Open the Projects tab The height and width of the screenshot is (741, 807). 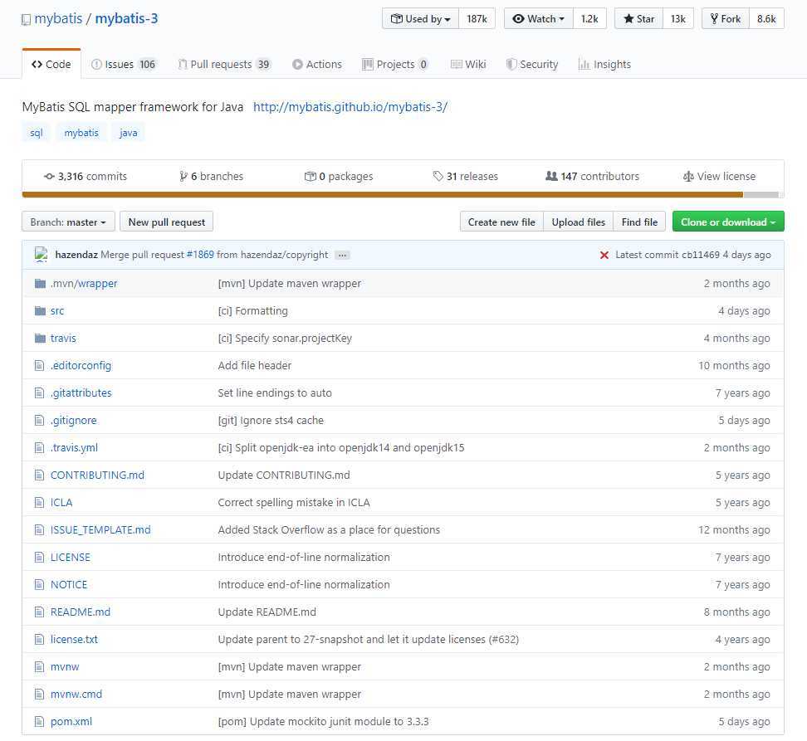(395, 64)
